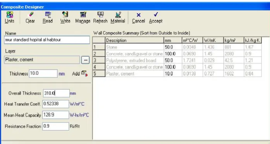Click the 0.0348 resistance cell

coord(193,47)
